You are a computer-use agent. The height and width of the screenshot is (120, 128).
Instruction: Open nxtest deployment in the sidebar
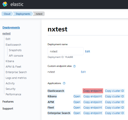pos(7,33)
